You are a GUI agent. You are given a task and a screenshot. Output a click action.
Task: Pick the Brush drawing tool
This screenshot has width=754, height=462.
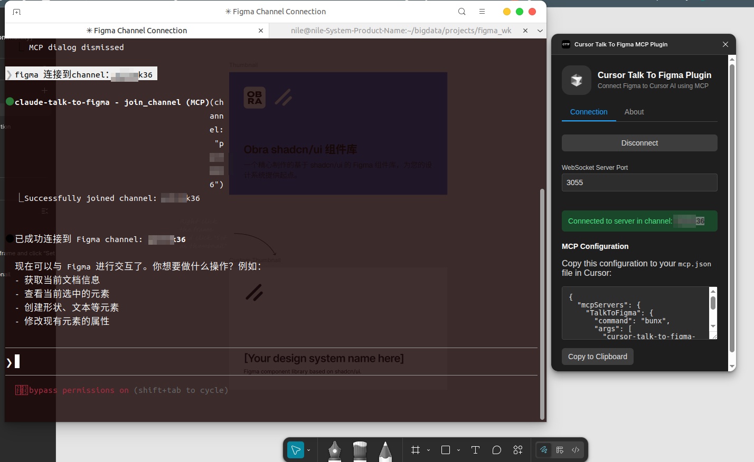point(360,450)
